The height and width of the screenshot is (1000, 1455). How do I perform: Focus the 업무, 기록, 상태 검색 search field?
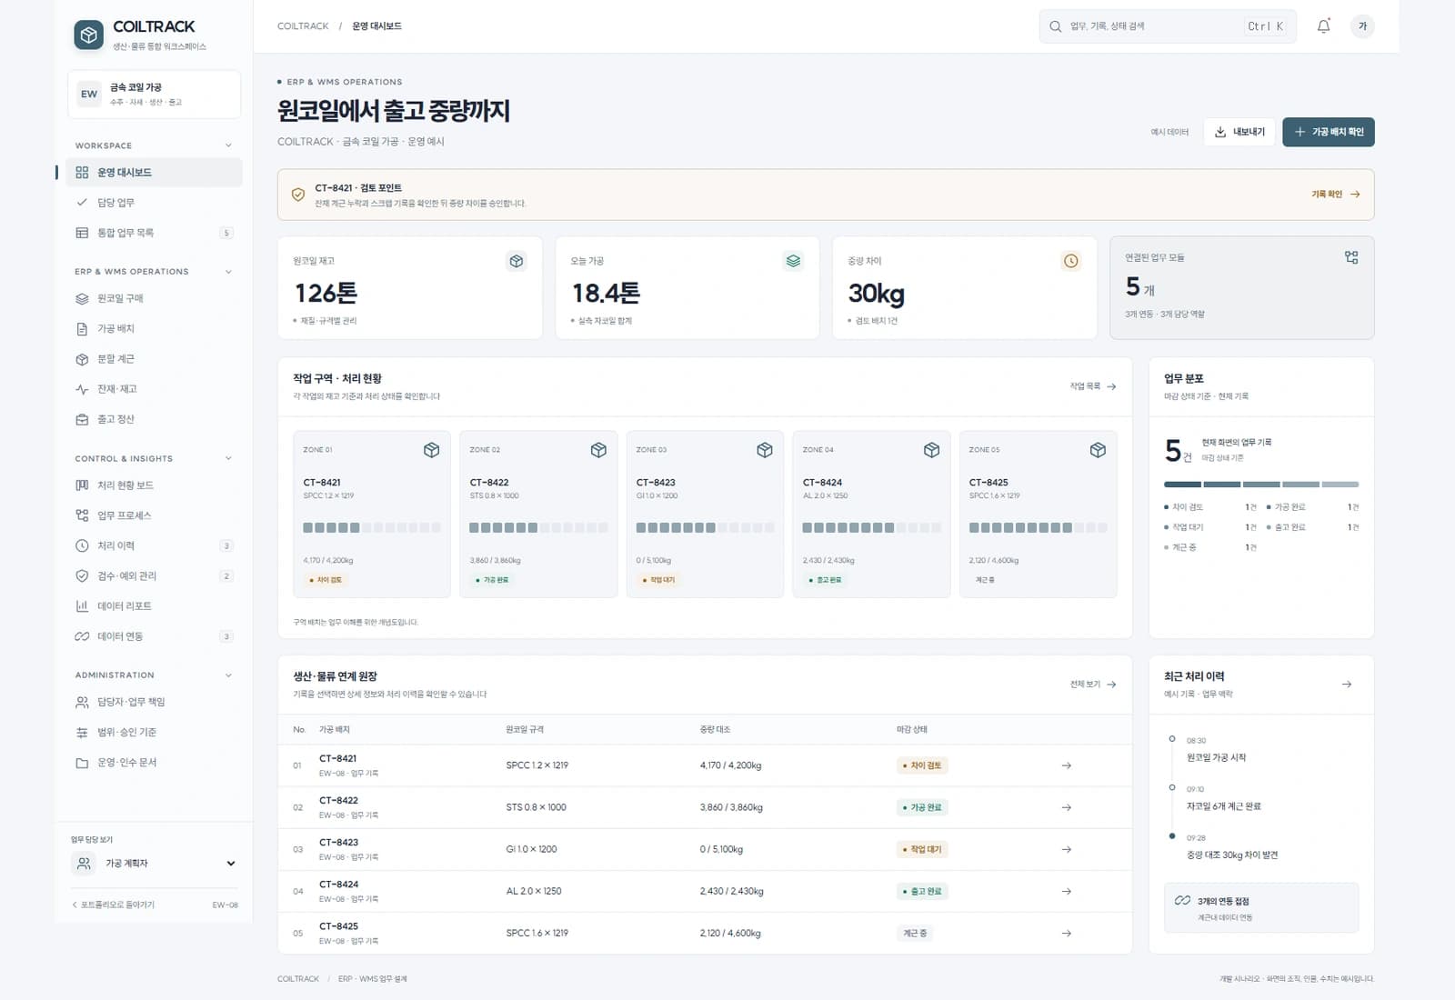[1168, 26]
